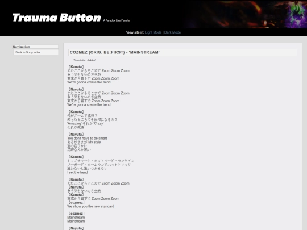
Task: Click the lyric '追わないし追いつかせない'
Action: [x=88, y=169]
